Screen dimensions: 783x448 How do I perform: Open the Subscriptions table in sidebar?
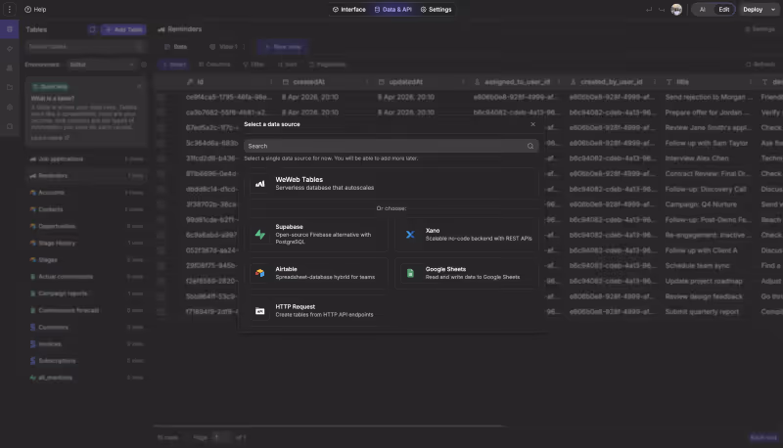(86, 361)
